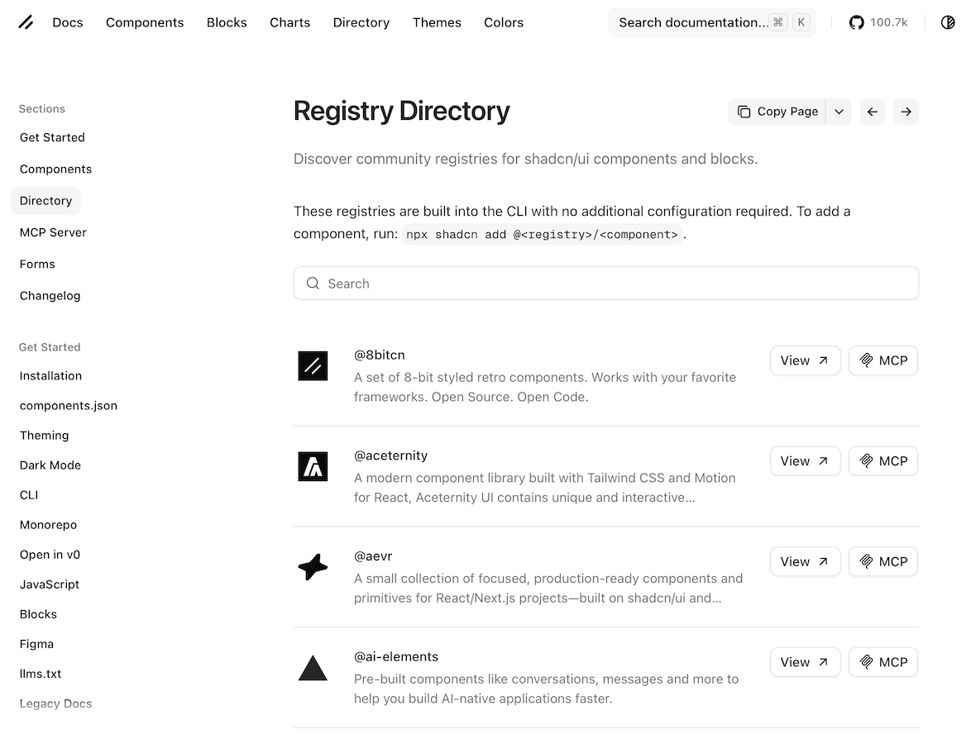Viewport: 976px width, 744px height.
Task: Open the GitHub repository via the GitHub icon
Action: point(857,22)
